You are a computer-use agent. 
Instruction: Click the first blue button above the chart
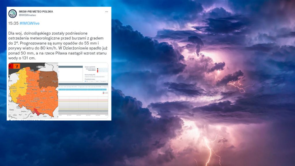pyautogui.click(x=62, y=90)
